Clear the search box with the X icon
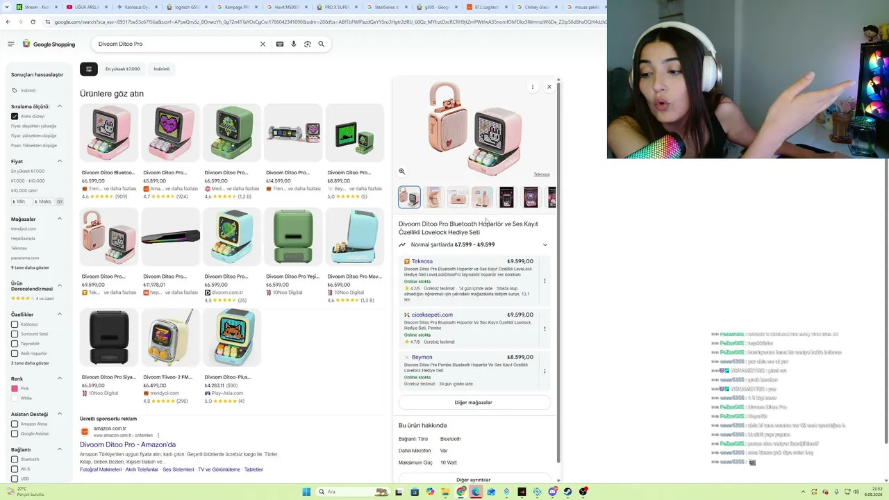Screen dimensions: 889x500 click(x=263, y=44)
